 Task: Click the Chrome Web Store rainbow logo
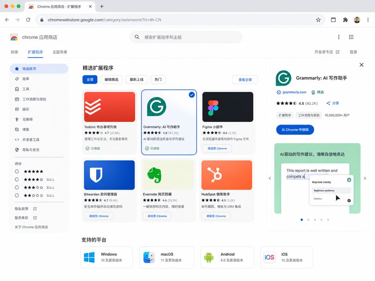coord(14,37)
